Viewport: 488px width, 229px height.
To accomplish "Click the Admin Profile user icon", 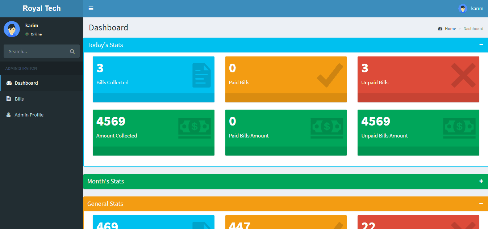I will 9,115.
